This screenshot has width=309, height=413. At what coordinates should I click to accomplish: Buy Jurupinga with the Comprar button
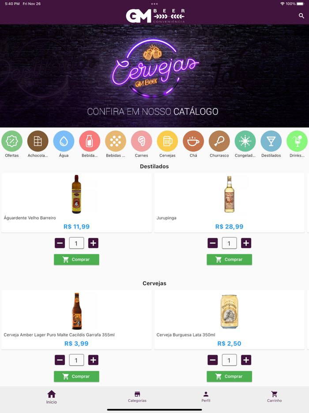pos(229,260)
